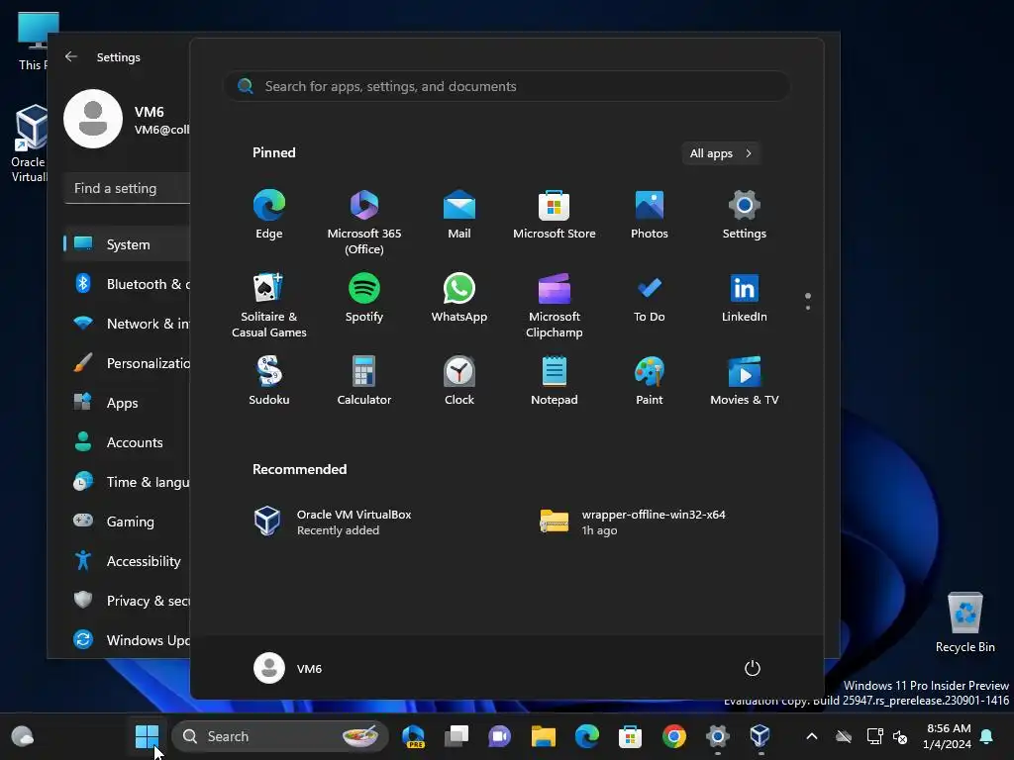
Task: Click the Windows Start button on taskbar
Action: click(x=147, y=736)
